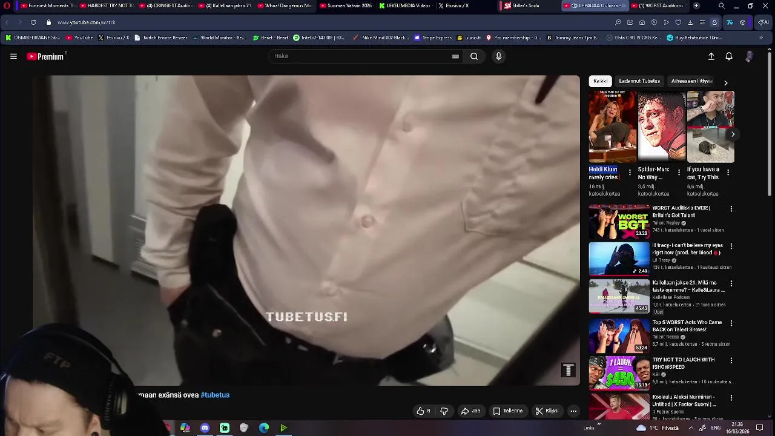Open options menu for cat short
This screenshot has height=436, width=775.
click(728, 173)
